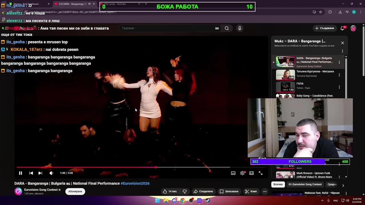
Task: Select the От Eurovision Song Contest chip
Action: (x=305, y=184)
